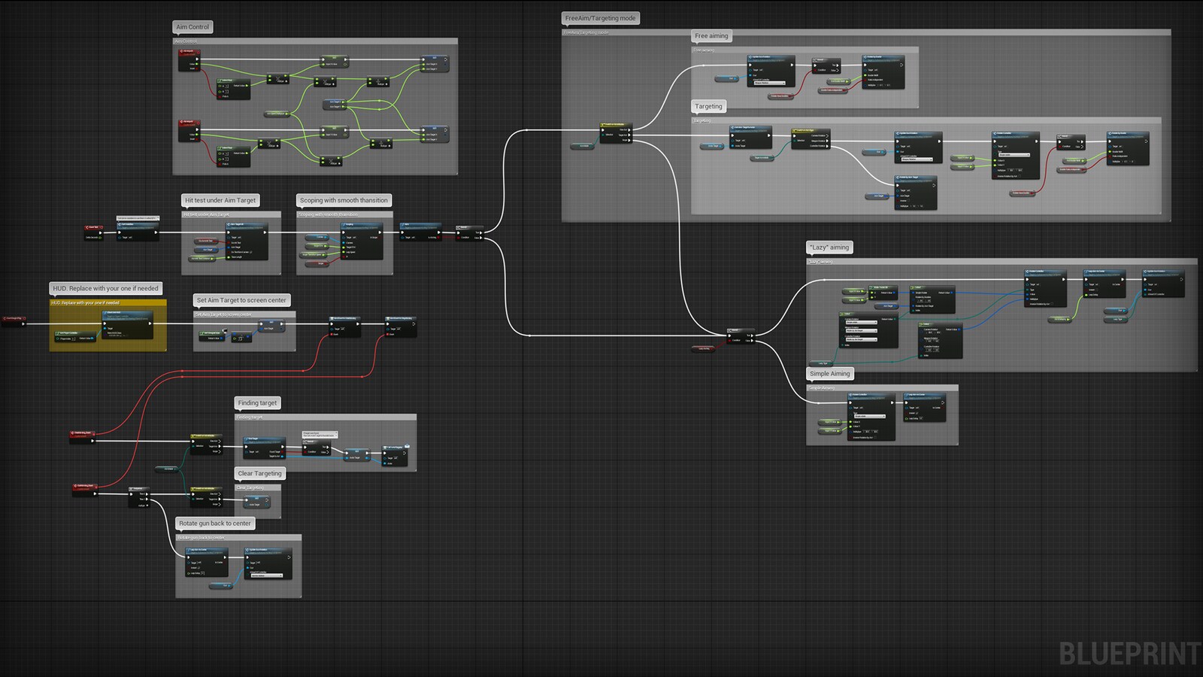Select 'Scoping with smooth transition' comment bubble
The width and height of the screenshot is (1203, 677).
coord(344,201)
